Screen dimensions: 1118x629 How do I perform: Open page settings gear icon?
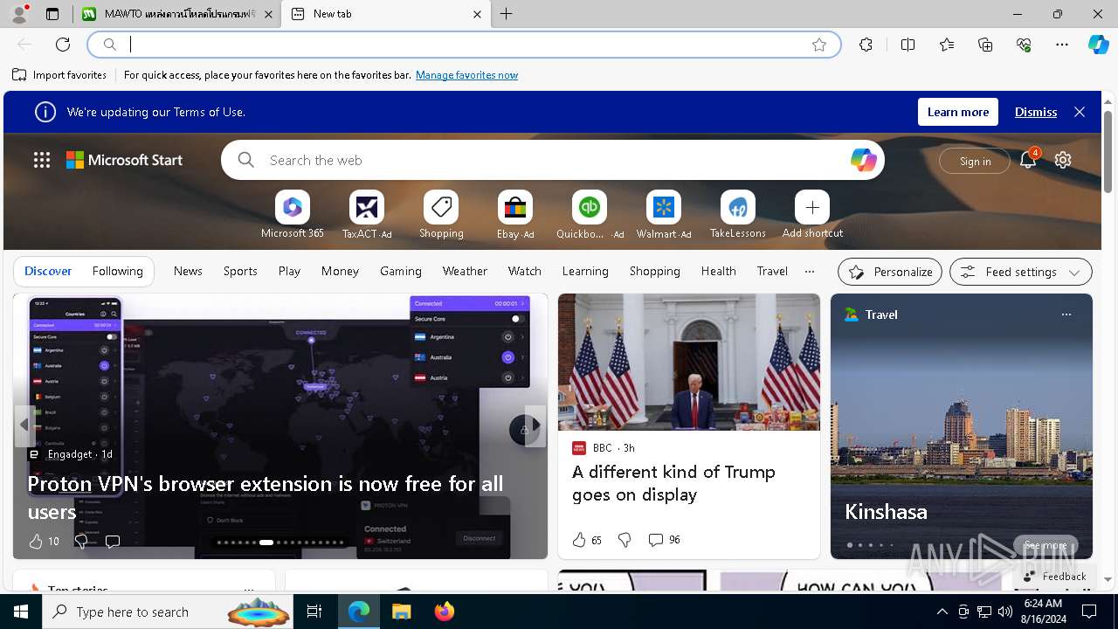(1063, 160)
